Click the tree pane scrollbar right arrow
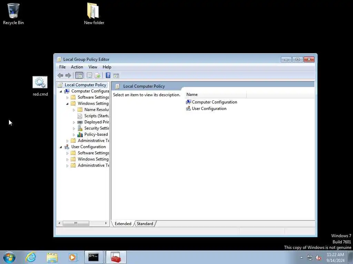Viewport: 353px width, 264px height. click(x=106, y=223)
